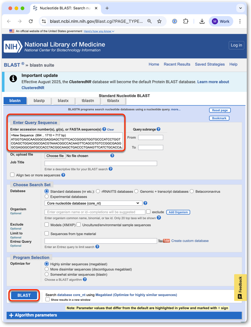Select Genomic + transcript databases radio button
The height and width of the screenshot is (327, 251).
point(136,191)
